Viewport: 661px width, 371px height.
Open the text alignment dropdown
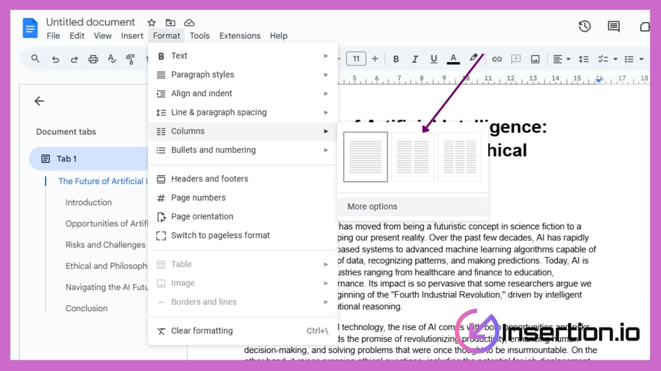pyautogui.click(x=561, y=59)
